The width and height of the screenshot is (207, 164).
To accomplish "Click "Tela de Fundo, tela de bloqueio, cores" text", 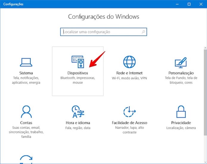I will pos(181,80).
